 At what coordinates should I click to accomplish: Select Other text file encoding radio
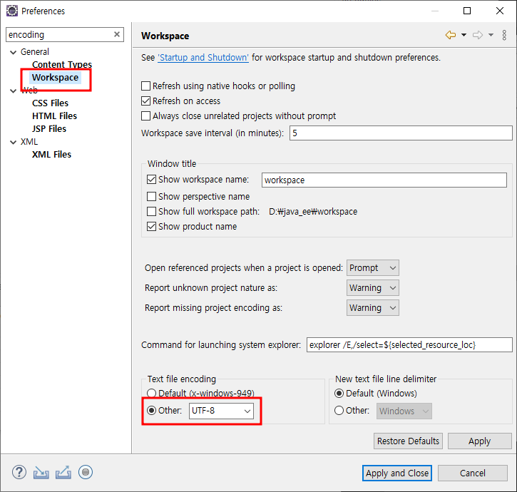click(x=151, y=411)
